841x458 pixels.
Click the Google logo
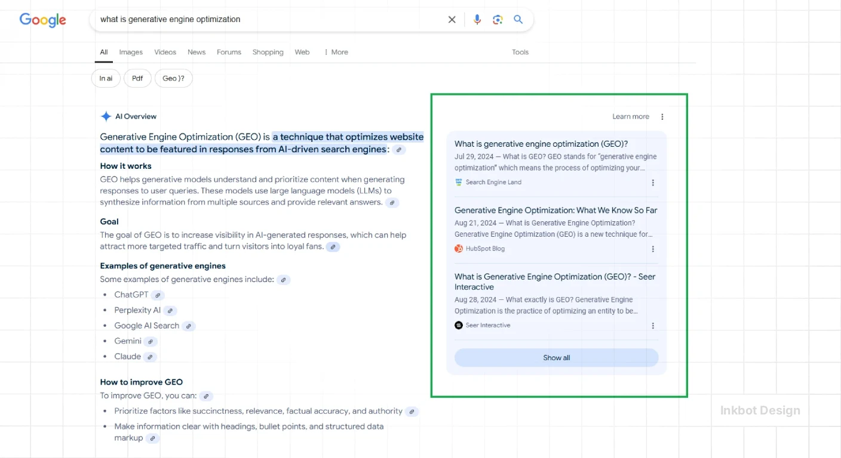point(43,20)
